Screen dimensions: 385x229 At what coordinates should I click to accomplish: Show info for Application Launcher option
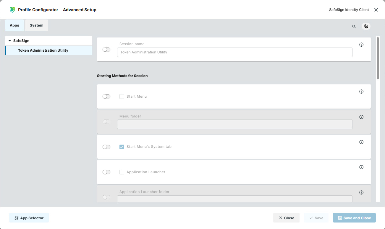tap(361, 167)
